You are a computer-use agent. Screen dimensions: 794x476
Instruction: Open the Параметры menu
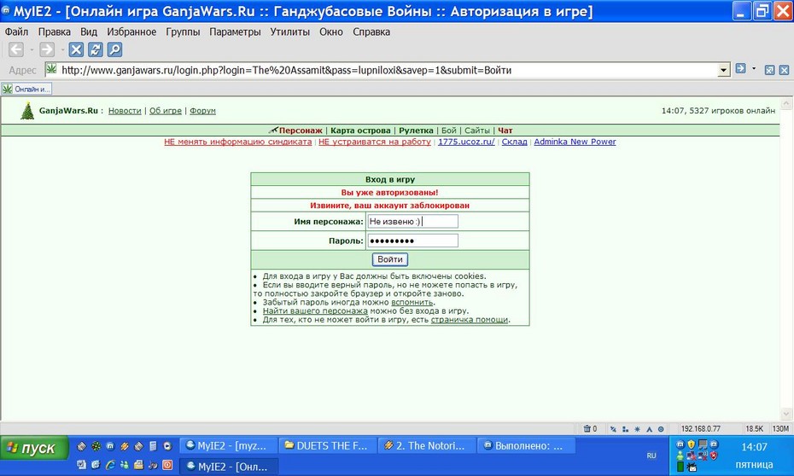point(235,32)
